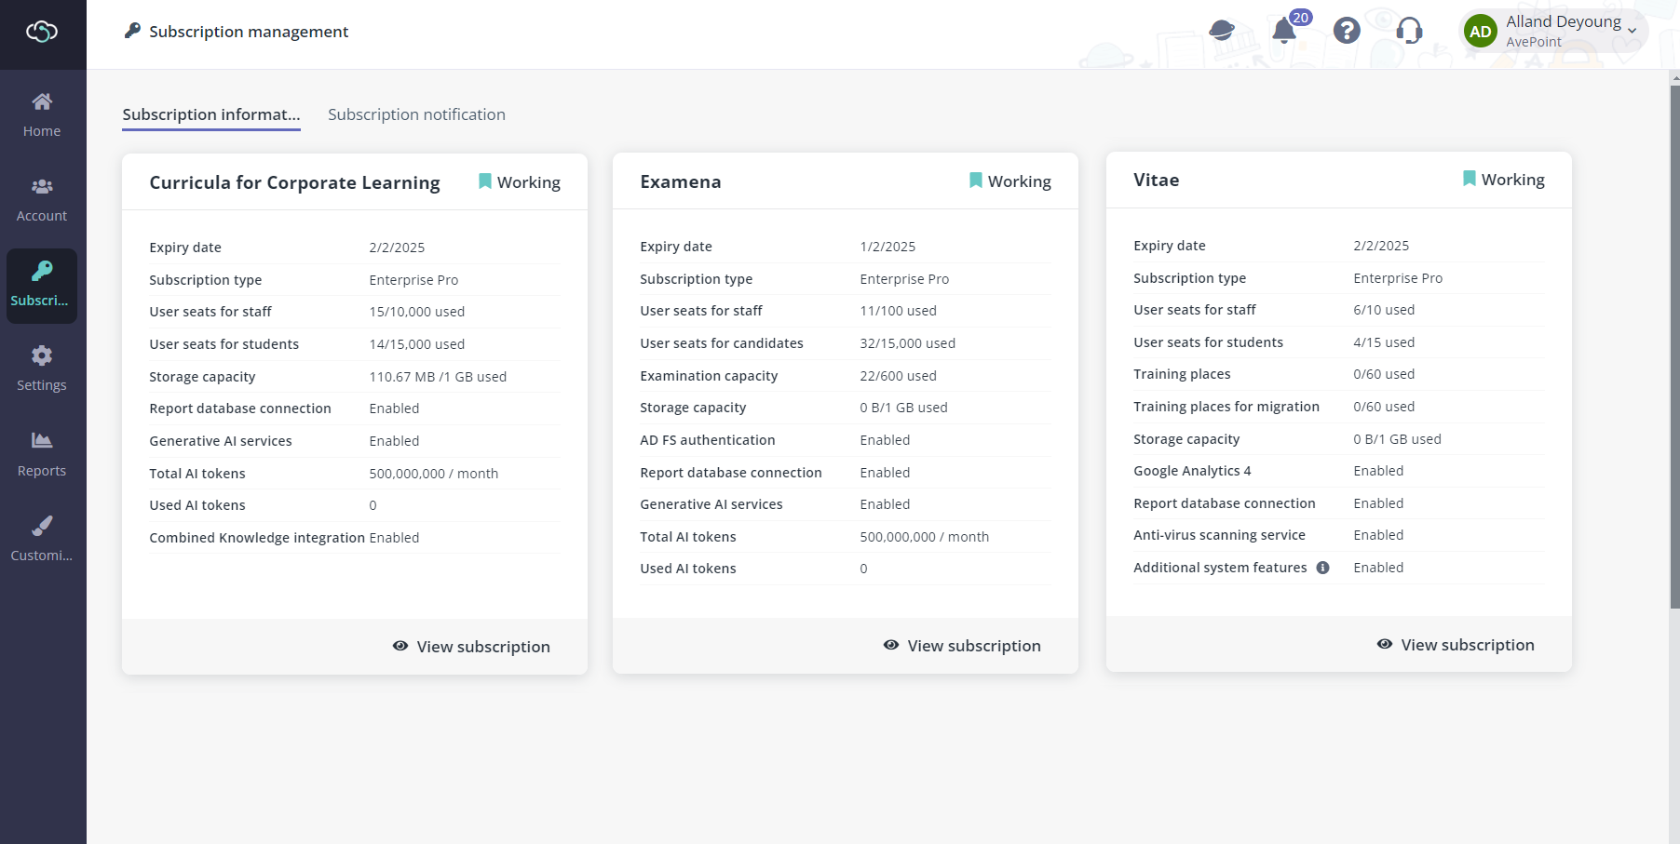Click the Examena card Working bookmark icon

(976, 181)
